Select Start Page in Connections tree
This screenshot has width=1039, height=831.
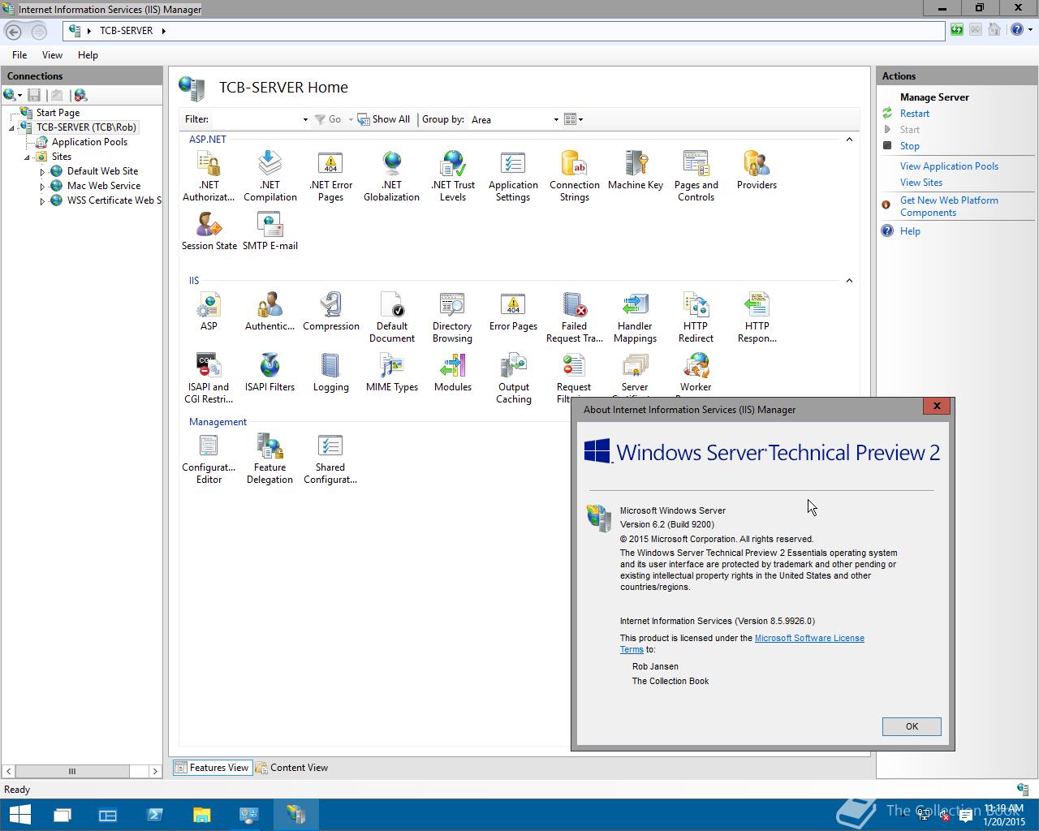(x=58, y=113)
